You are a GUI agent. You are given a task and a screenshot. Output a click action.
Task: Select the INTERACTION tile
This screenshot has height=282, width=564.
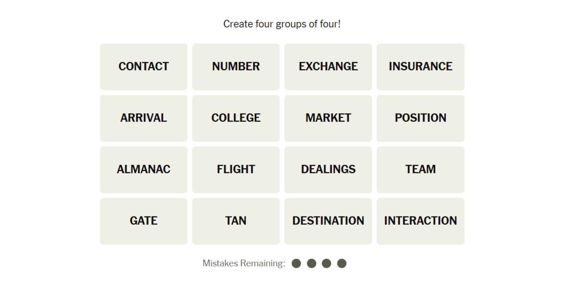coord(420,221)
